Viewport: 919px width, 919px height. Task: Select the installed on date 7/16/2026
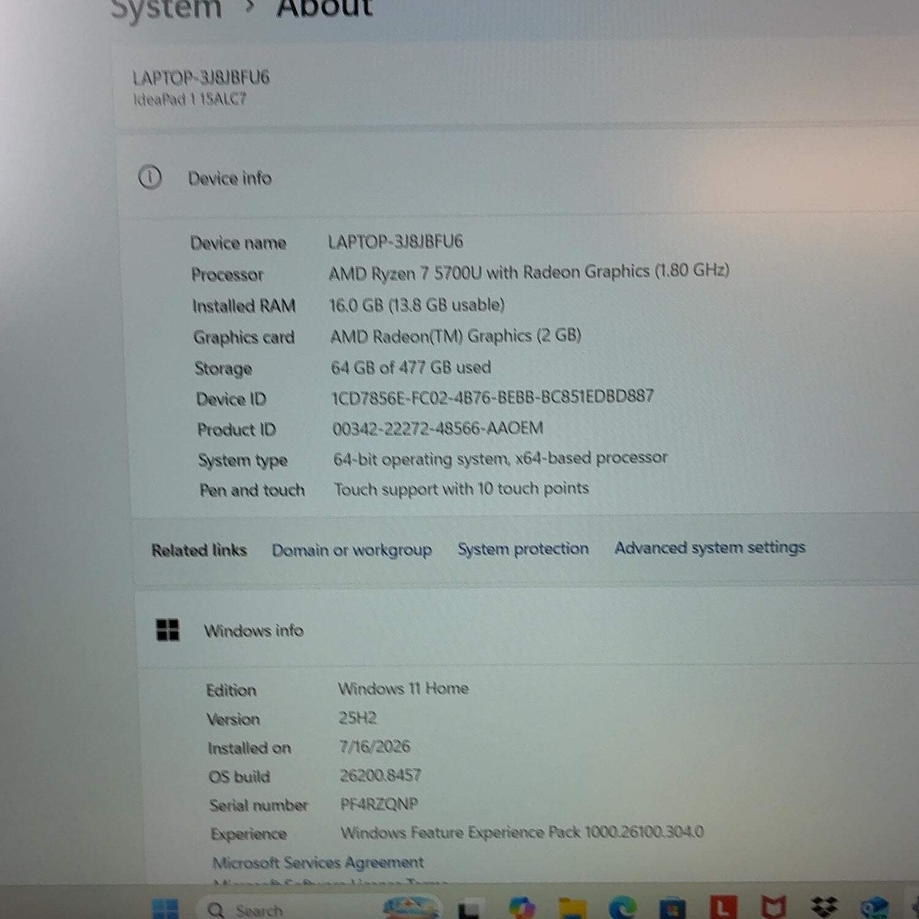pos(375,746)
